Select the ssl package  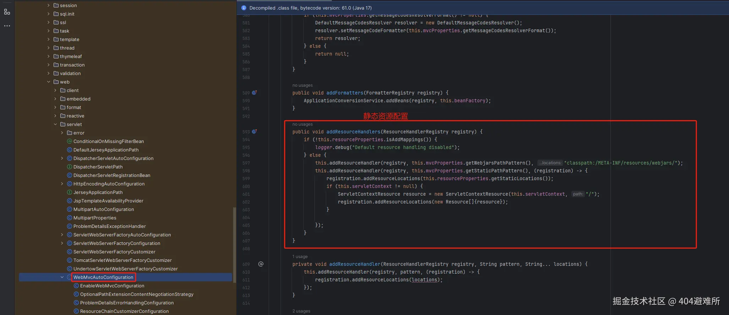pos(63,22)
